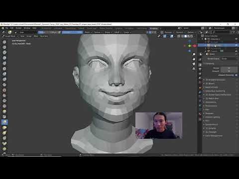Select the Elastic Deform brush
This screenshot has height=179, width=239.
click(x=4, y=127)
